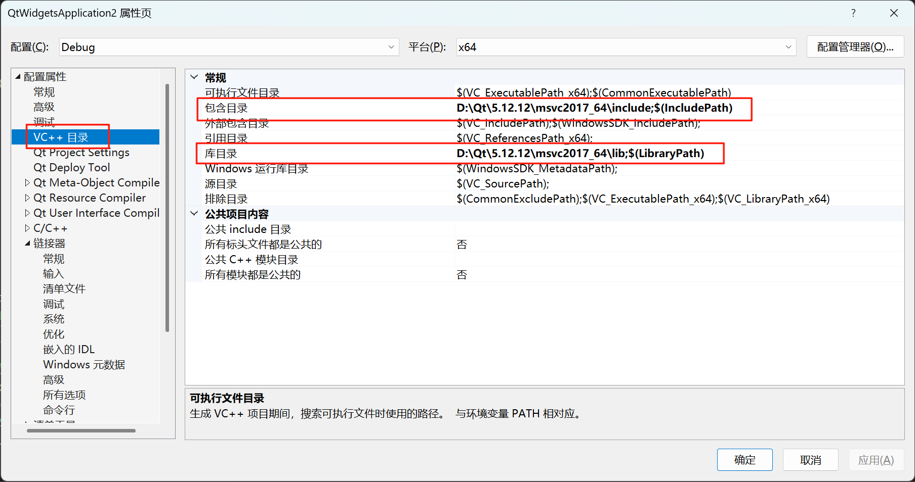915x482 pixels.
Task: Click the 应用(A) apply button
Action: coord(876,460)
